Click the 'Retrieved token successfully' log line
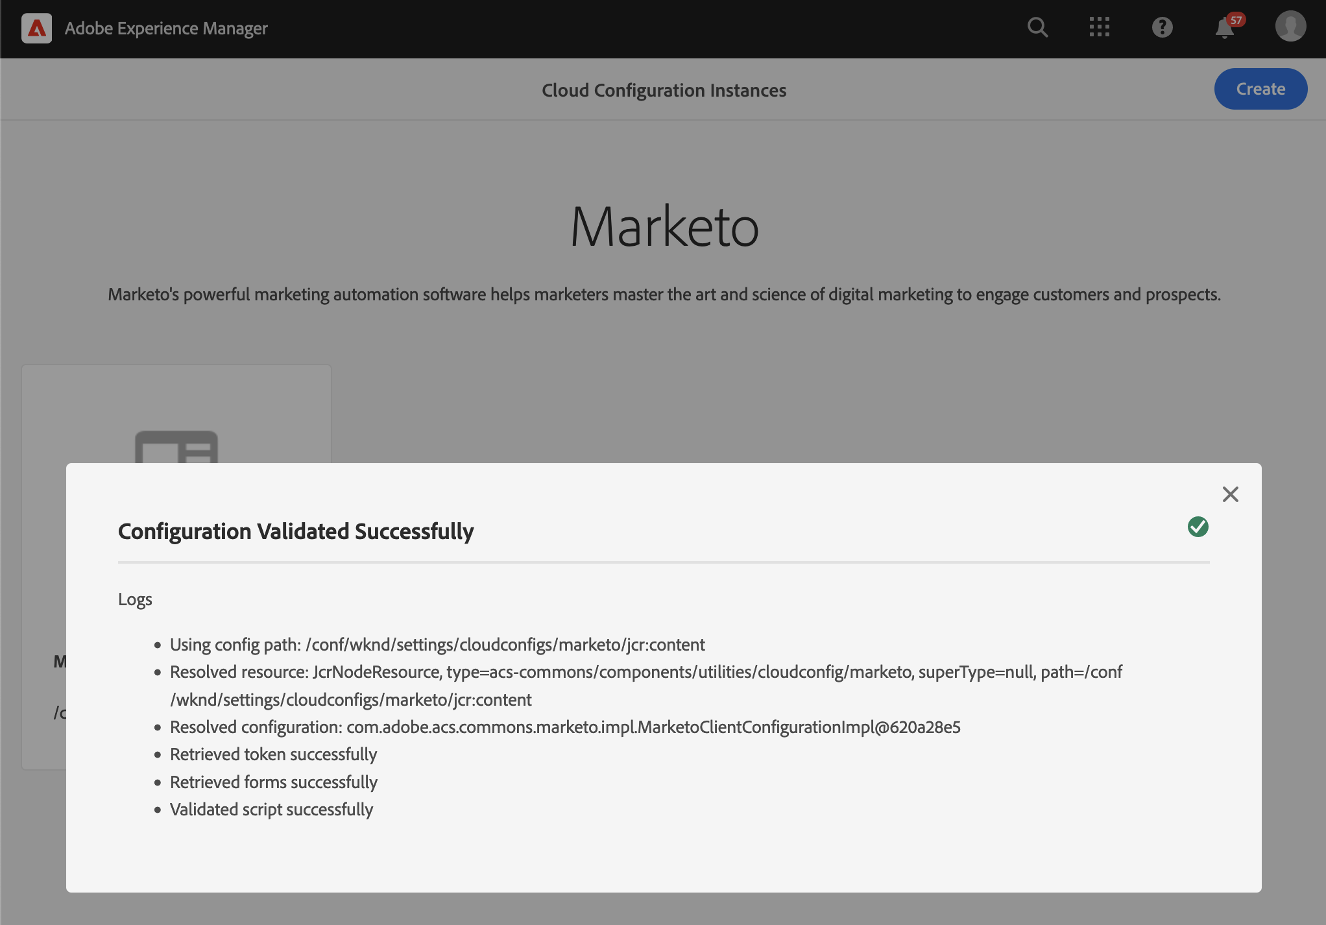 coord(273,754)
